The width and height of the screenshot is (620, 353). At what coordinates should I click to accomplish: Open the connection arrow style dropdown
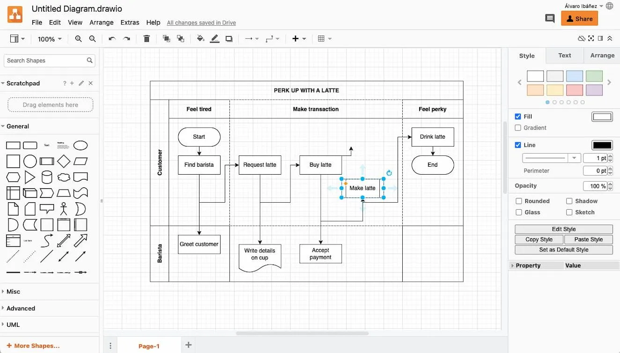click(252, 39)
